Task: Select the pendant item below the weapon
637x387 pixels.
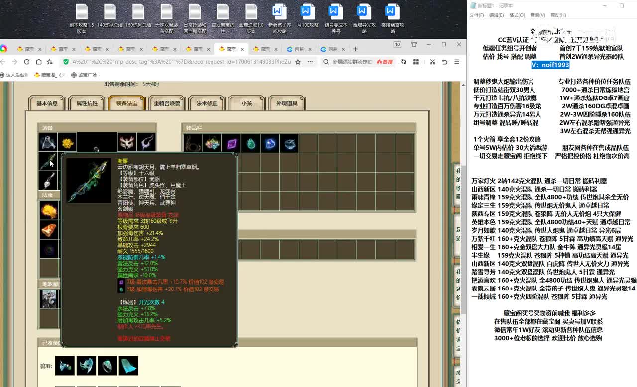Action: click(x=48, y=180)
